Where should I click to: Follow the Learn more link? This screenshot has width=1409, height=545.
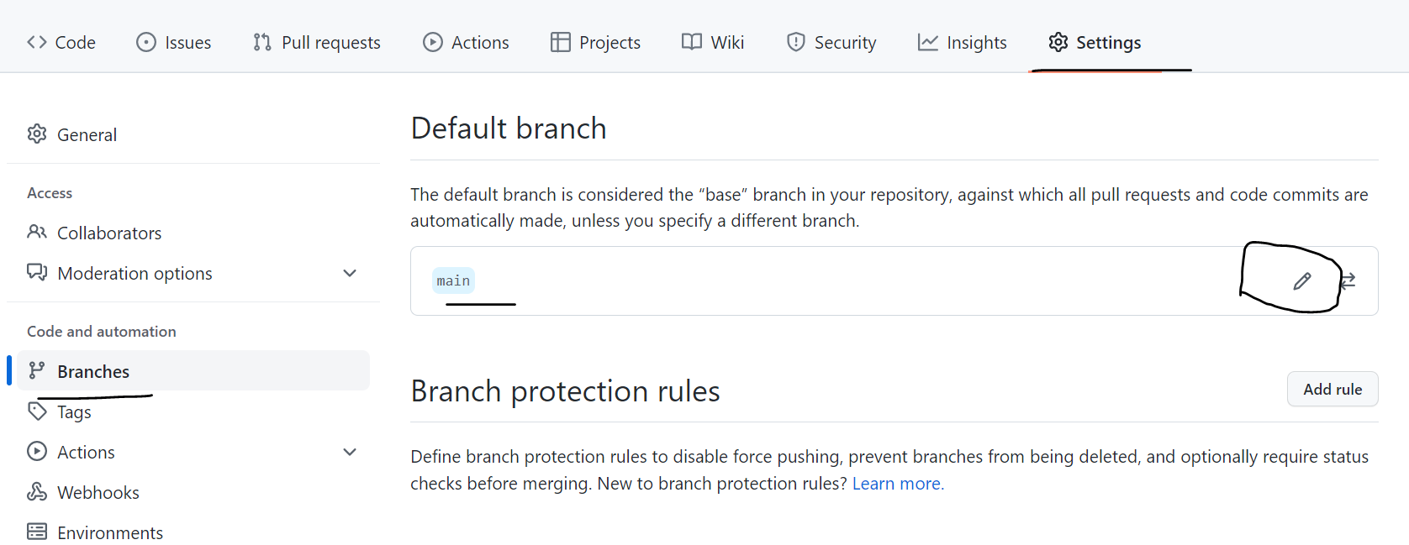pos(898,484)
